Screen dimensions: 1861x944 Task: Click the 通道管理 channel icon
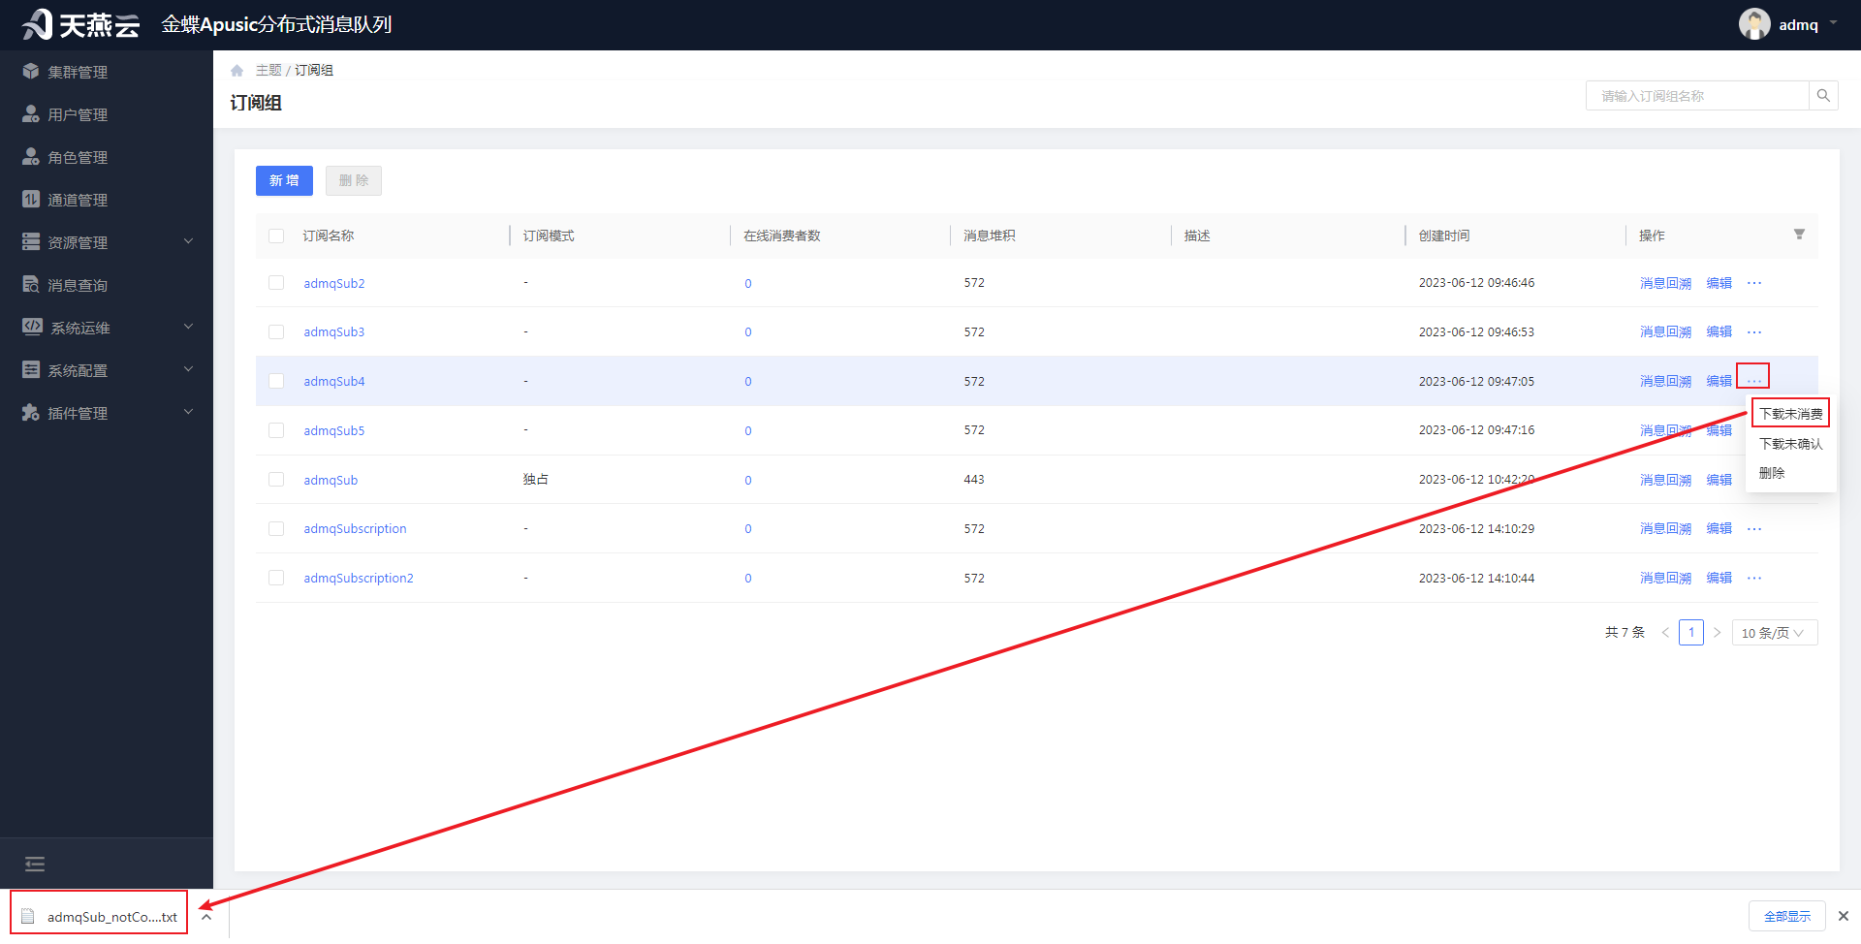(x=31, y=199)
